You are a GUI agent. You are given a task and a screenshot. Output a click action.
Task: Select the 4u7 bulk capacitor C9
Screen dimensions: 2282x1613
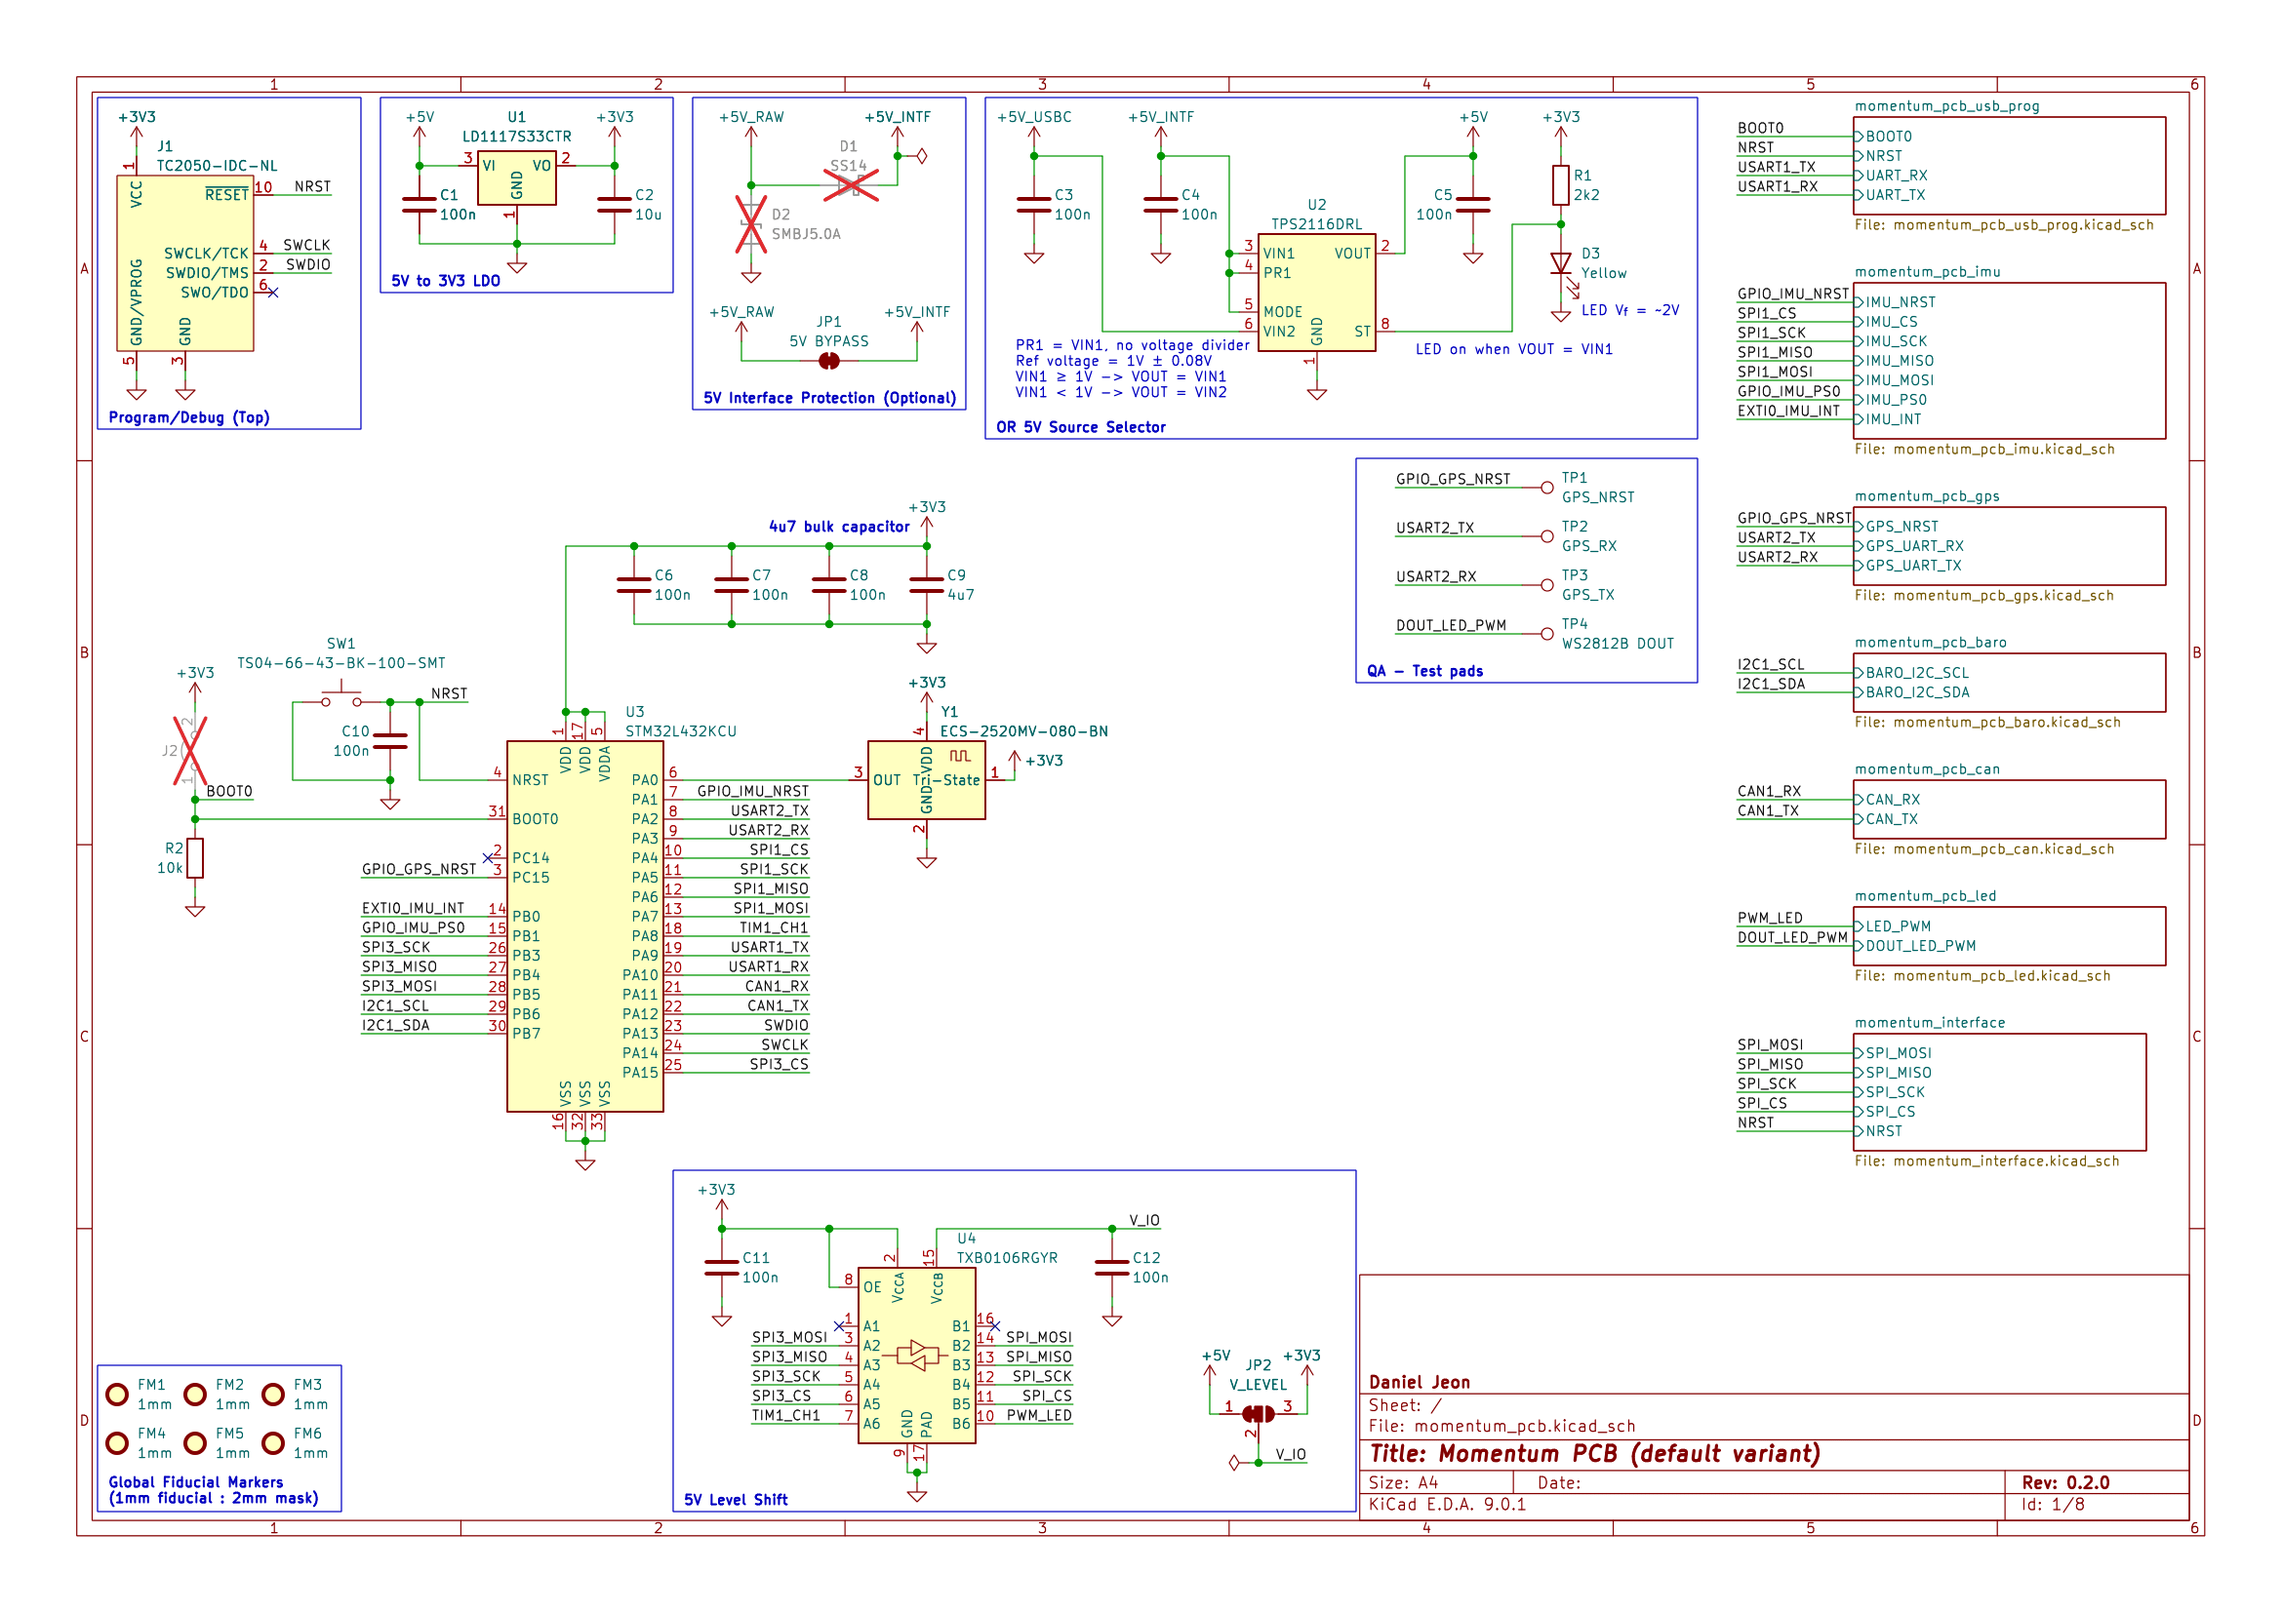tap(927, 586)
